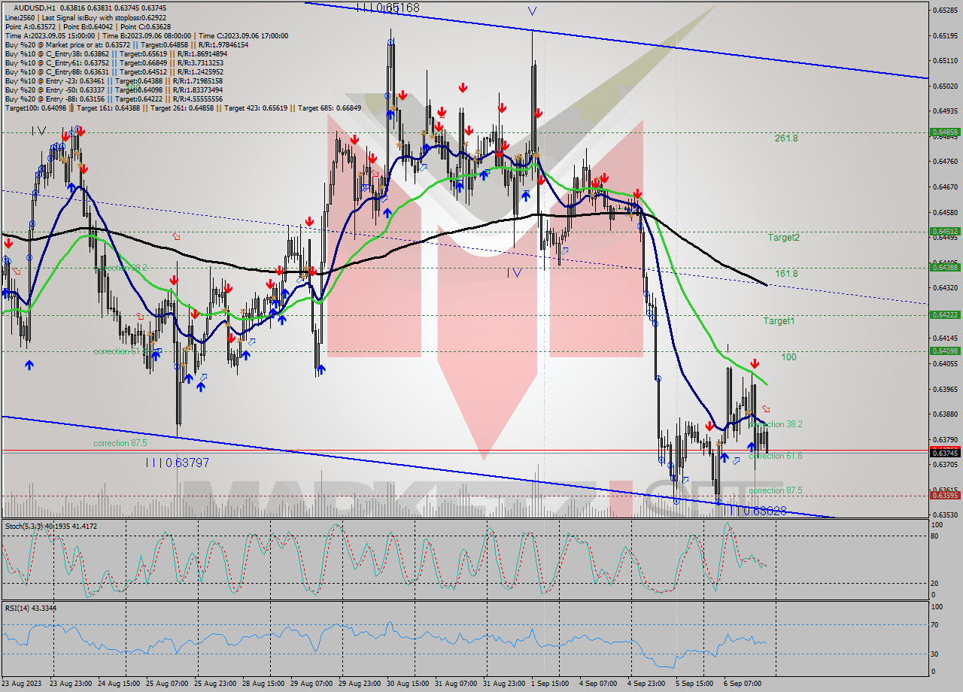Click the red sell arrow above the rightmost candles
The image size is (963, 692).
pyautogui.click(x=755, y=363)
